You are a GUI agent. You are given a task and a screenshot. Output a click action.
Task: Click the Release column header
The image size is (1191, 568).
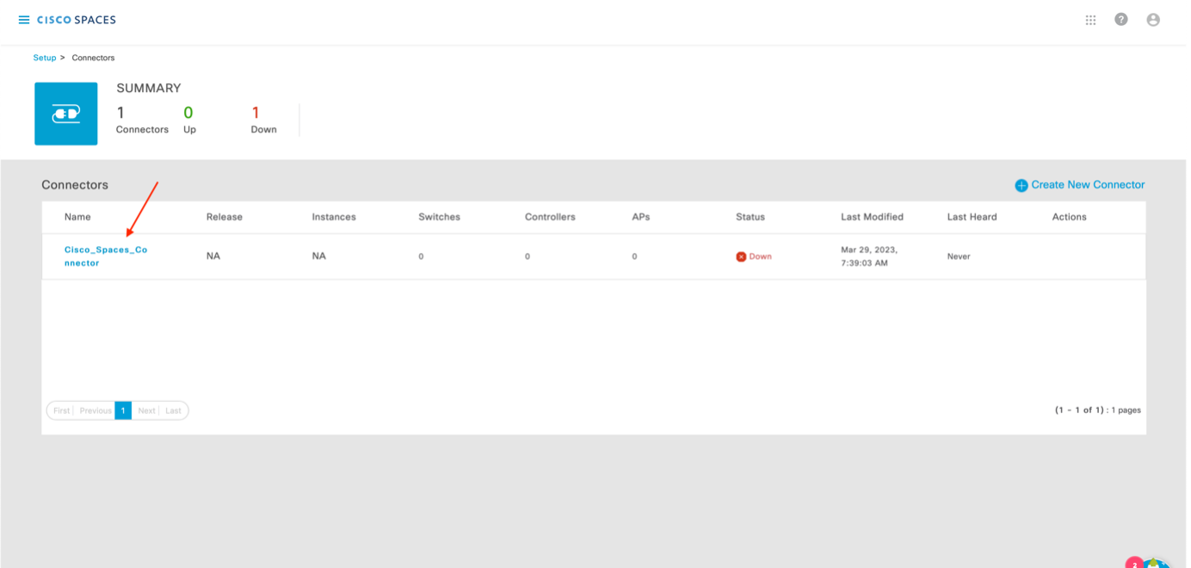(225, 217)
